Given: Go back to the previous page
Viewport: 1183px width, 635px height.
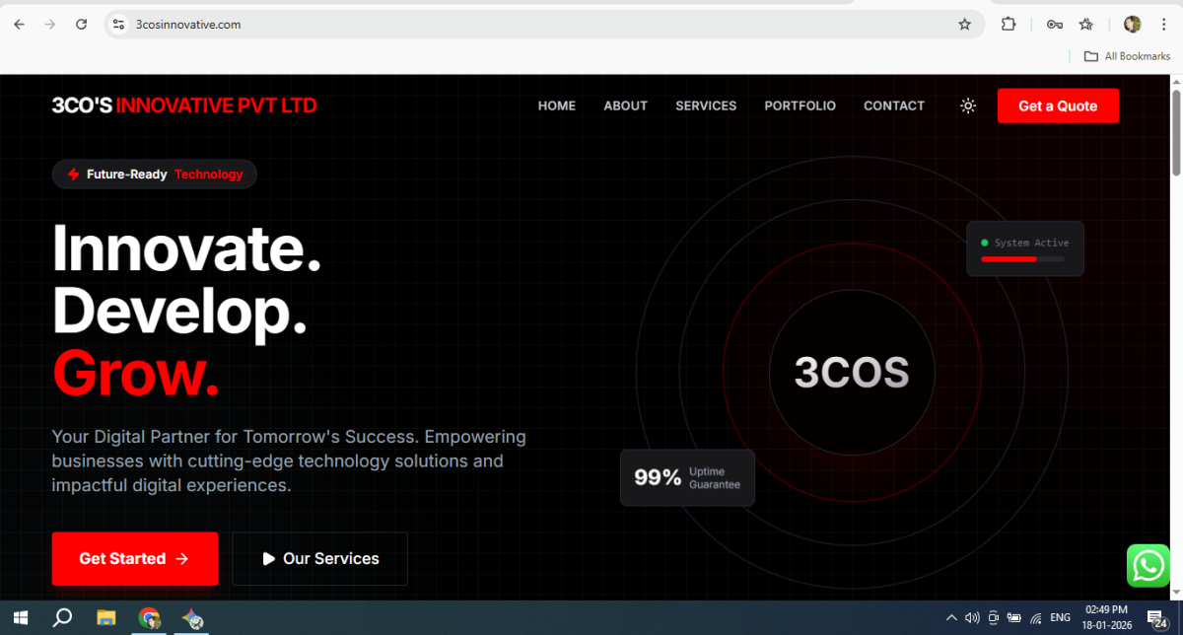Looking at the screenshot, I should pyautogui.click(x=20, y=25).
